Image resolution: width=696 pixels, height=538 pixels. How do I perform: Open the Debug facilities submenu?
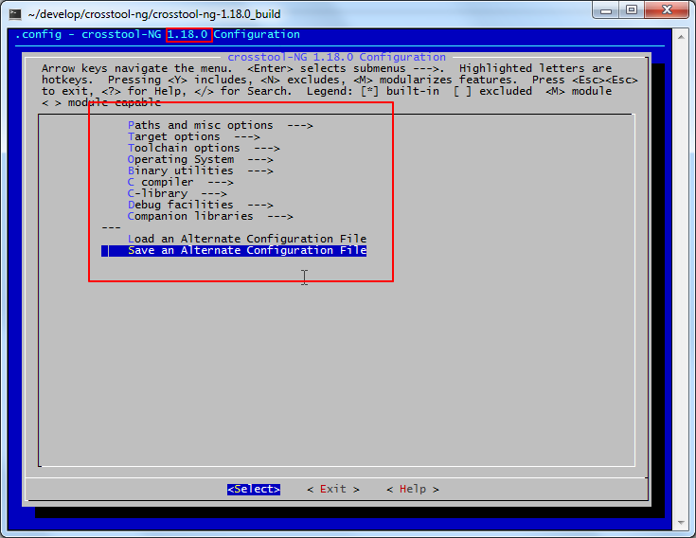200,206
